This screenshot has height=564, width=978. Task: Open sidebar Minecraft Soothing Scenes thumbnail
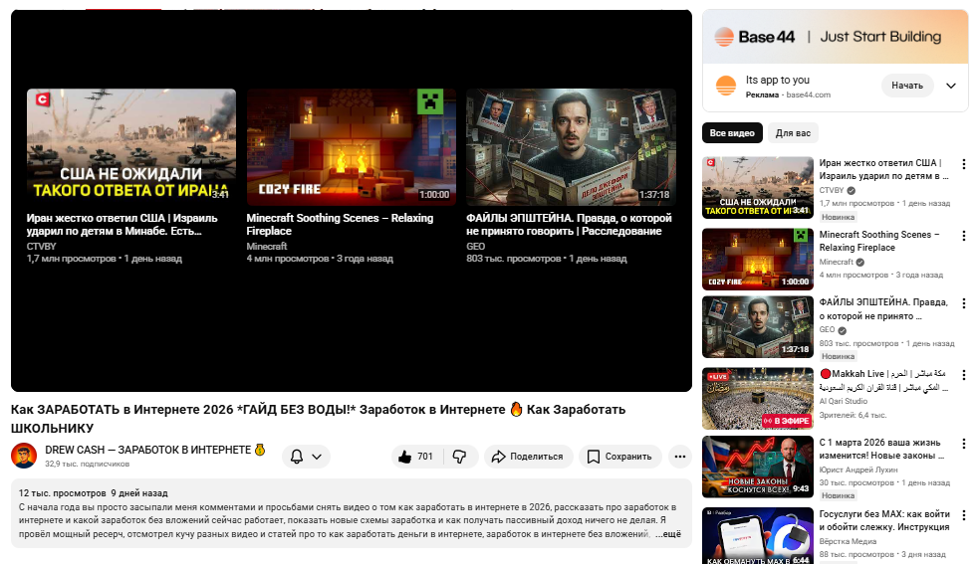click(758, 259)
